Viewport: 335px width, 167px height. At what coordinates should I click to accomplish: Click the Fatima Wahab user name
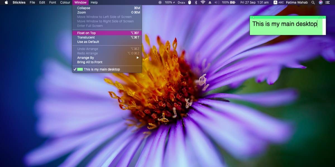[296, 2]
